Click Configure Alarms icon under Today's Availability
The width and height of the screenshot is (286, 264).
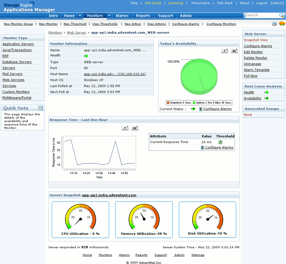pyautogui.click(x=201, y=109)
